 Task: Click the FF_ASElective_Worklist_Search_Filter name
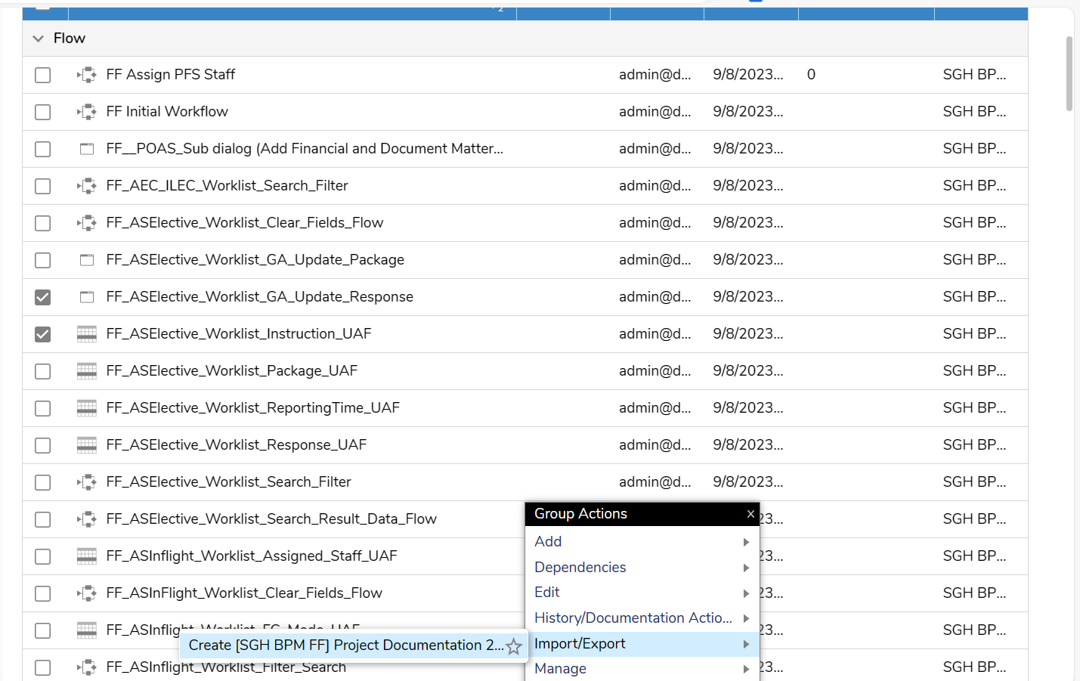click(x=229, y=482)
